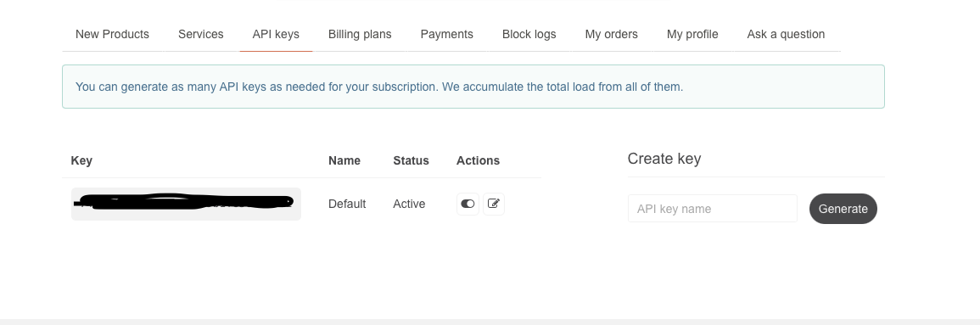
Task: Go to the Billing plans tab
Action: [x=360, y=35]
